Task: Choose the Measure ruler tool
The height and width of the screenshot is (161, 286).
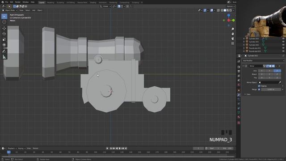Action: [x=4, y=57]
